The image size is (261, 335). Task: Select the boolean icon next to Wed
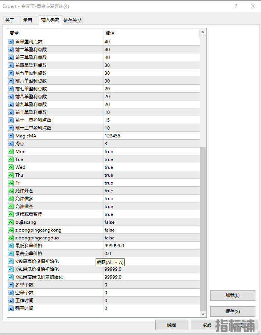click(x=11, y=167)
